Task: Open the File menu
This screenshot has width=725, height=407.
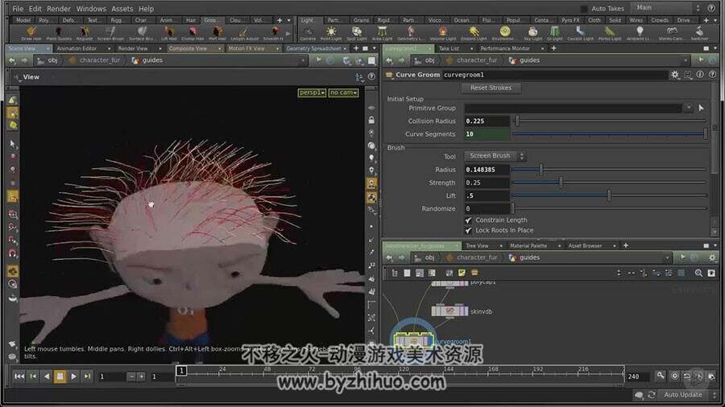Action: tap(18, 9)
